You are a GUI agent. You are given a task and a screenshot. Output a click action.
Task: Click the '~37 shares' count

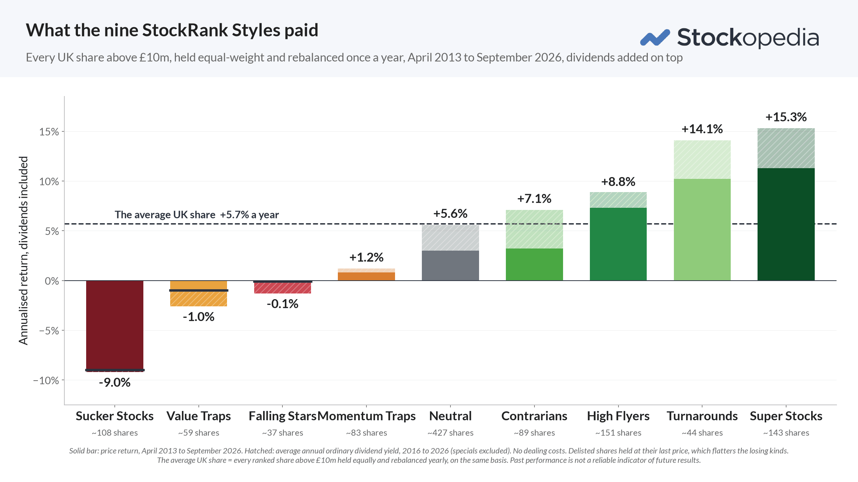[x=282, y=433]
